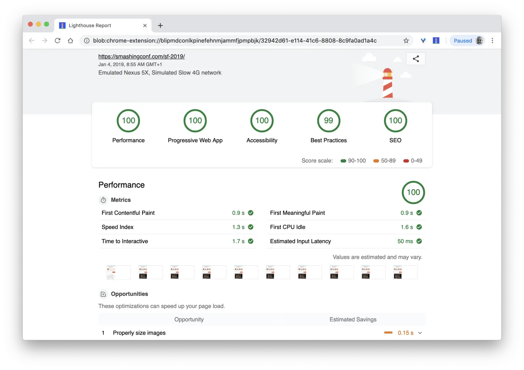Viewport: 524px width, 370px height.
Task: Go to the browser home page
Action: [70, 41]
